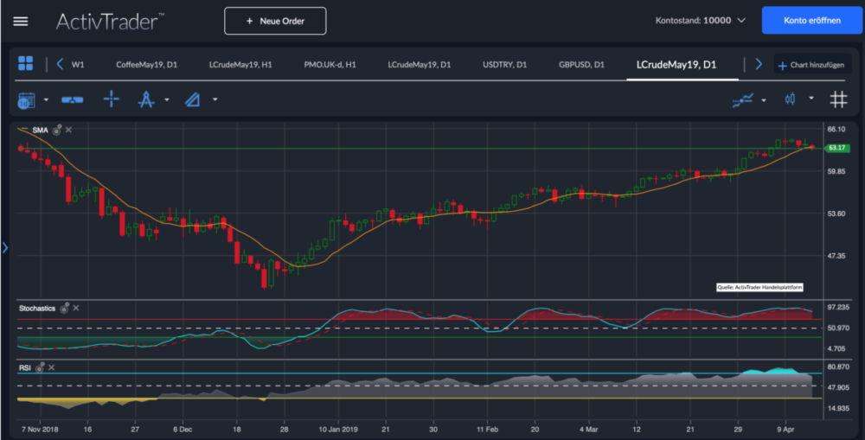The image size is (865, 440).
Task: Click the 4 Mar date label
Action: click(x=588, y=429)
